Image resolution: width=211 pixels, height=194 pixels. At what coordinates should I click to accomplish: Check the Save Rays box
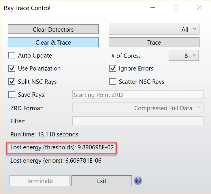click(x=12, y=95)
